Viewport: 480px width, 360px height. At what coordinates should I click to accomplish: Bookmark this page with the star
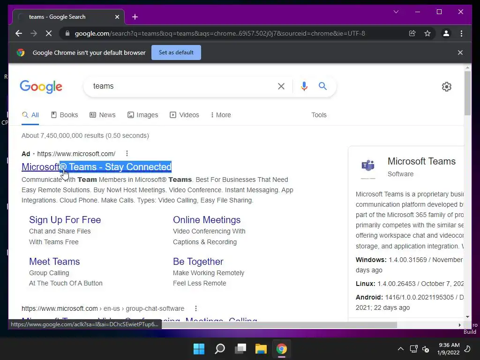[427, 33]
